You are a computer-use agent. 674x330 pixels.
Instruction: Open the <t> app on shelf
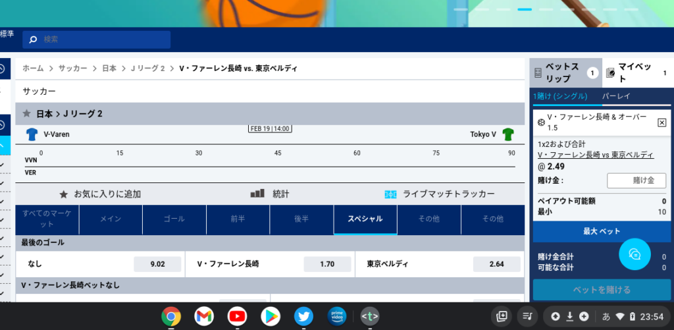click(x=370, y=317)
